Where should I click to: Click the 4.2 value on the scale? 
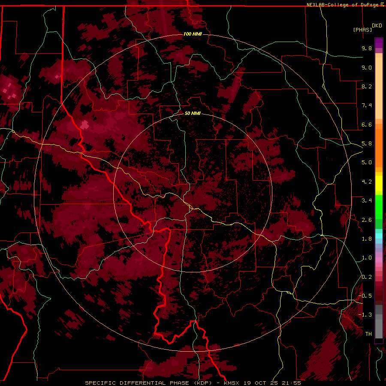(367, 182)
